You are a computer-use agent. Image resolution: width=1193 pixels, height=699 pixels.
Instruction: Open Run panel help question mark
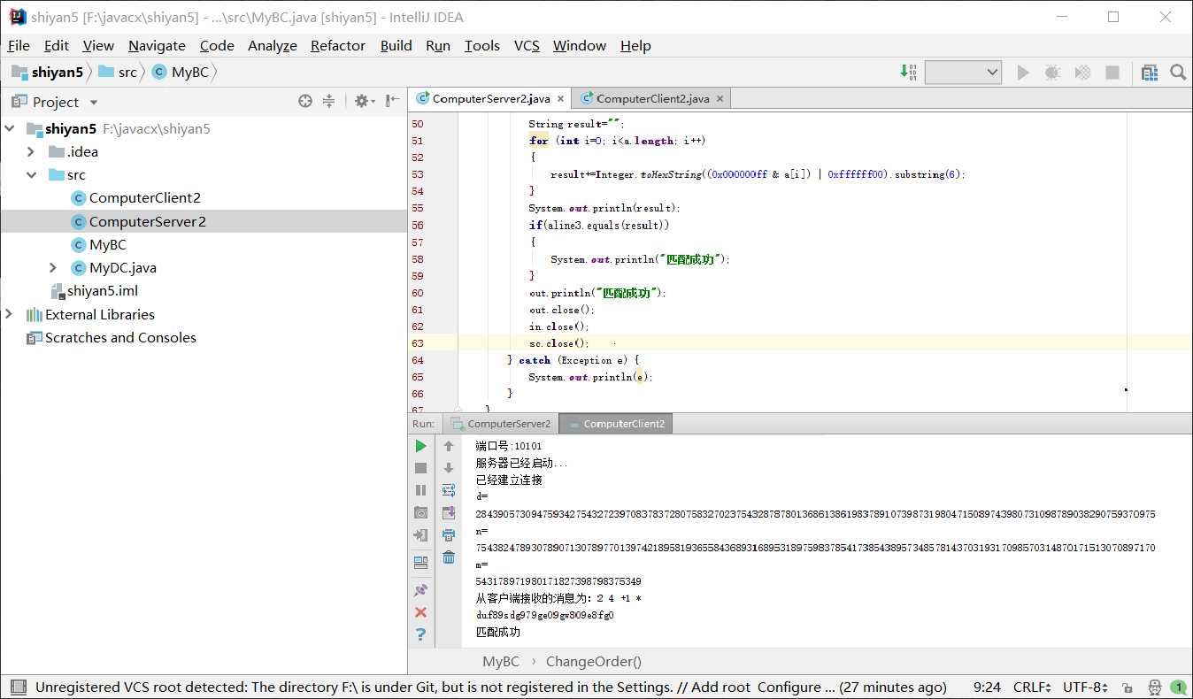click(x=421, y=634)
